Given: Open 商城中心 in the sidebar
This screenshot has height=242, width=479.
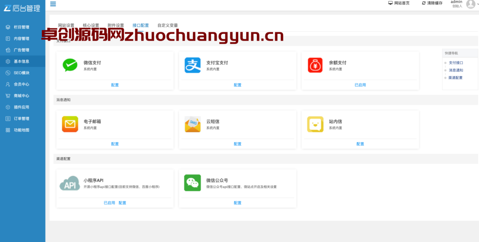Looking at the screenshot, I should click(x=22, y=96).
